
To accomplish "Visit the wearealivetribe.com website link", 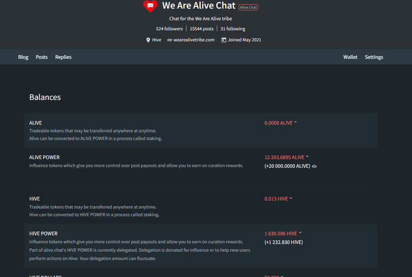I will [194, 40].
